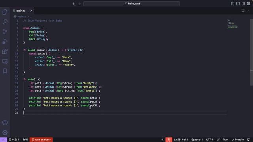The image size is (253, 142).
Task: Click sound(pet3) on line 24
Action: tap(89, 105)
